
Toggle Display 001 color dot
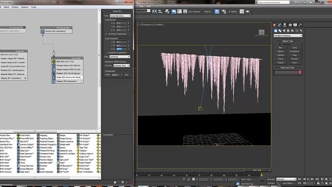pos(25,78)
